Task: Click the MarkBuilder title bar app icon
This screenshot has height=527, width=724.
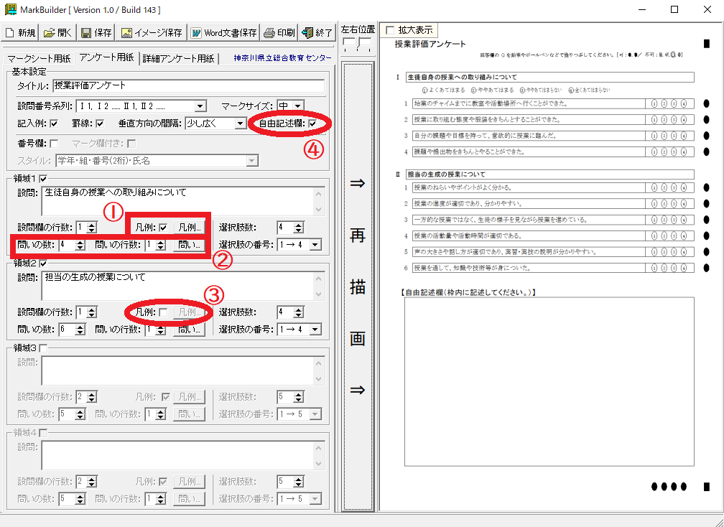Action: click(10, 9)
